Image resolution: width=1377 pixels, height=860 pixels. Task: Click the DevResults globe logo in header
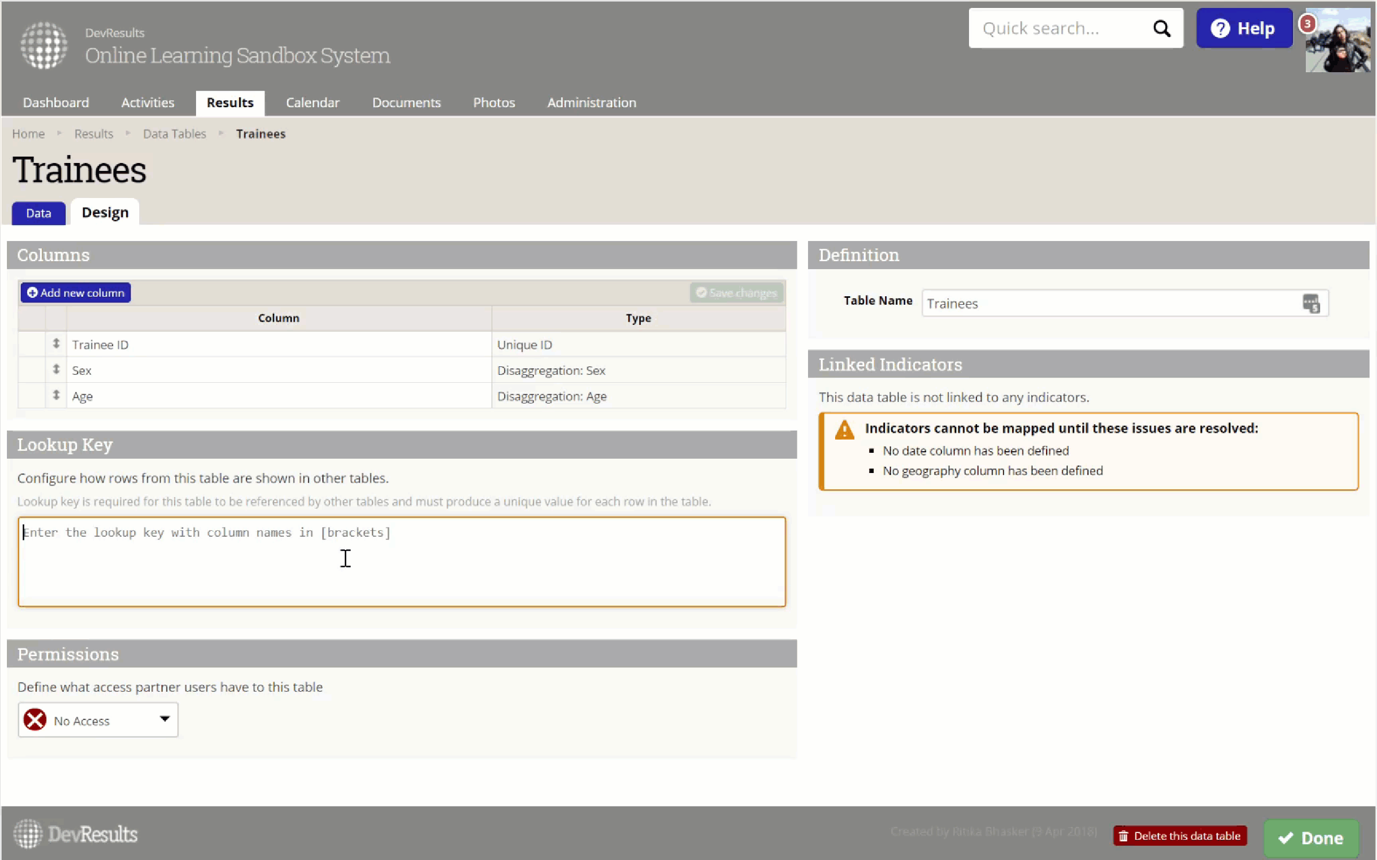[x=44, y=45]
